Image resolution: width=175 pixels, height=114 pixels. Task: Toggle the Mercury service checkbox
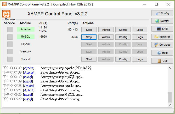coord(10,52)
